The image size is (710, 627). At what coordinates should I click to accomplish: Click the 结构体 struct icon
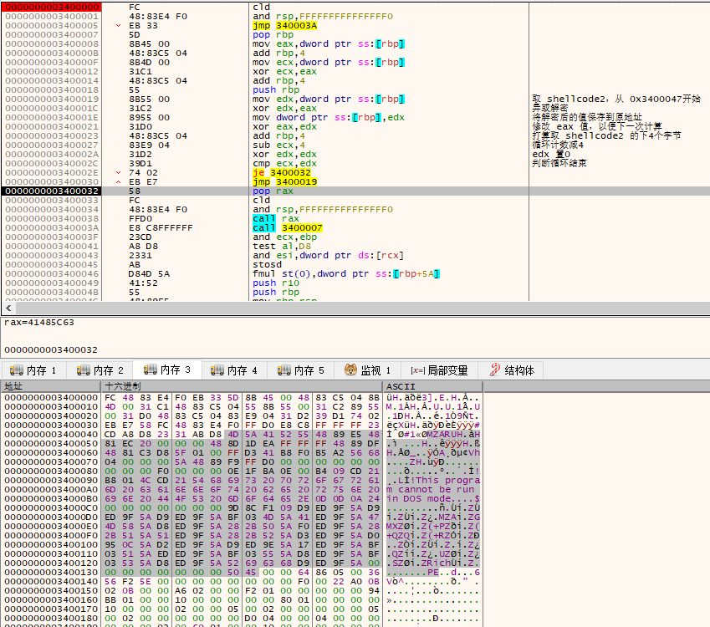[495, 370]
